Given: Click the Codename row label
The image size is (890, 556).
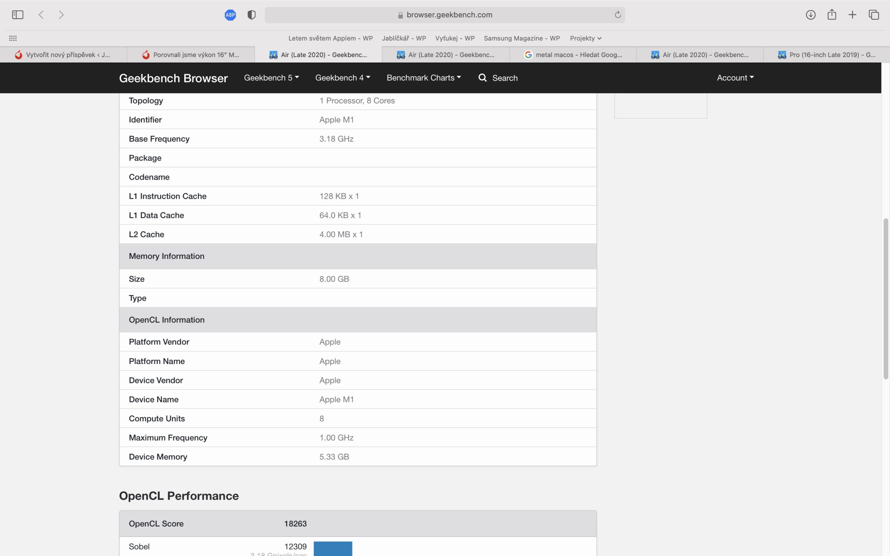Looking at the screenshot, I should click(149, 177).
